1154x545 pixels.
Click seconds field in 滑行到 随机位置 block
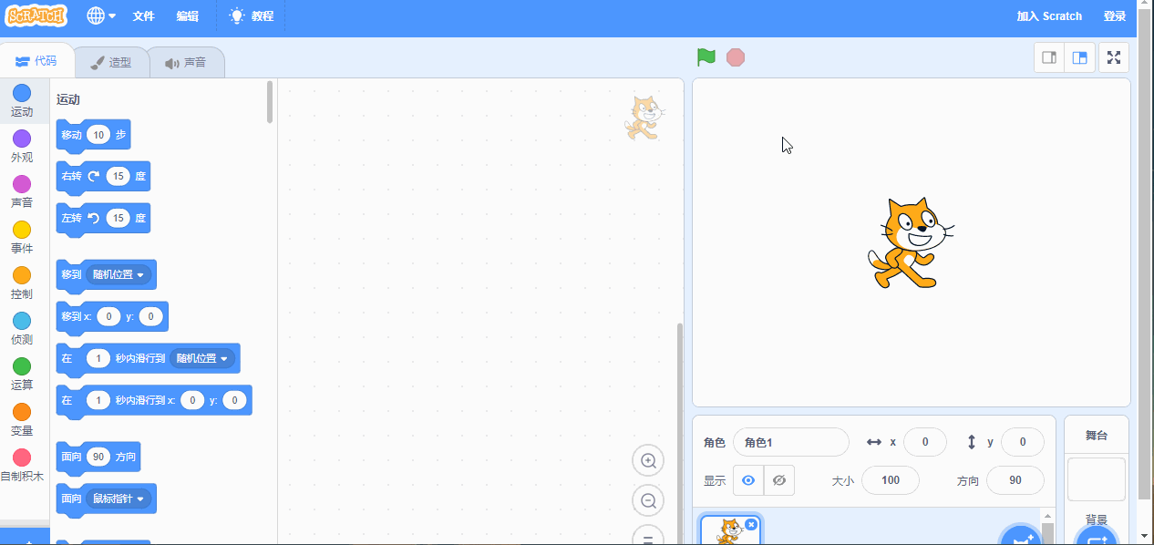[98, 358]
